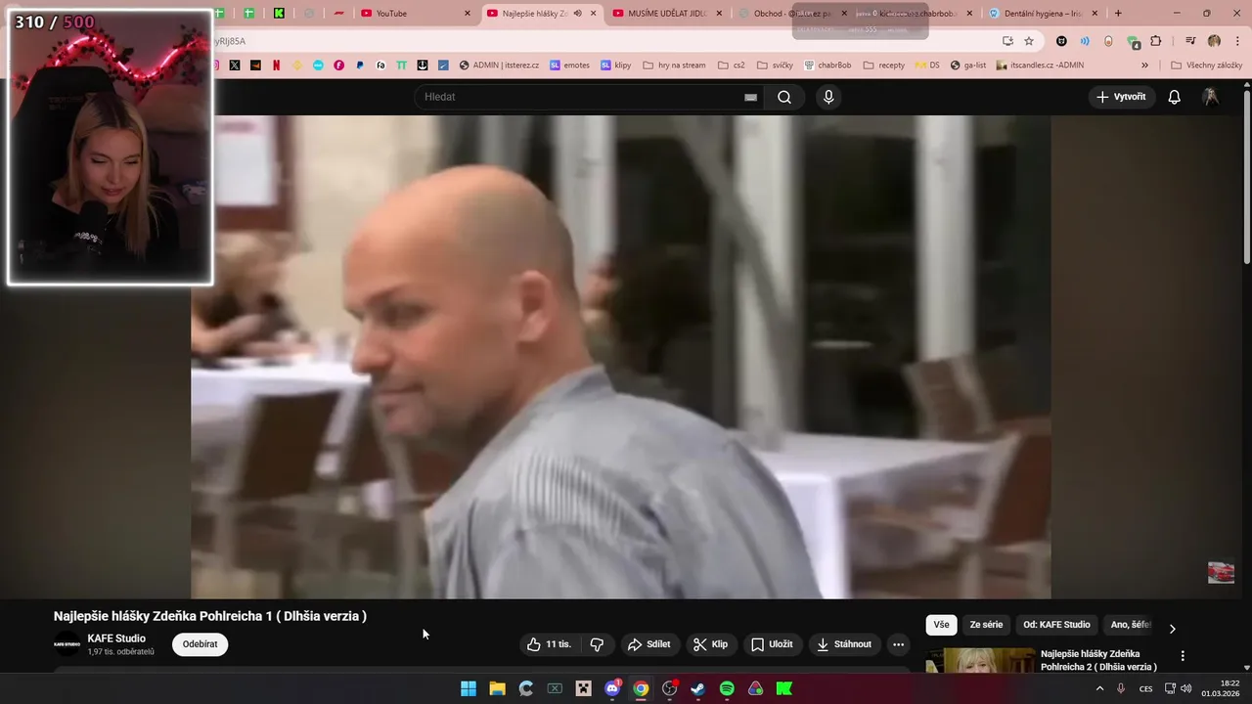Open a new browser tab
Viewport: 1252px width, 704px height.
[x=1118, y=14]
